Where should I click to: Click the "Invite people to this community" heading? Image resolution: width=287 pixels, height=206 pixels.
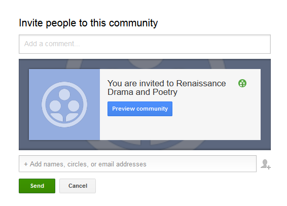pos(88,23)
